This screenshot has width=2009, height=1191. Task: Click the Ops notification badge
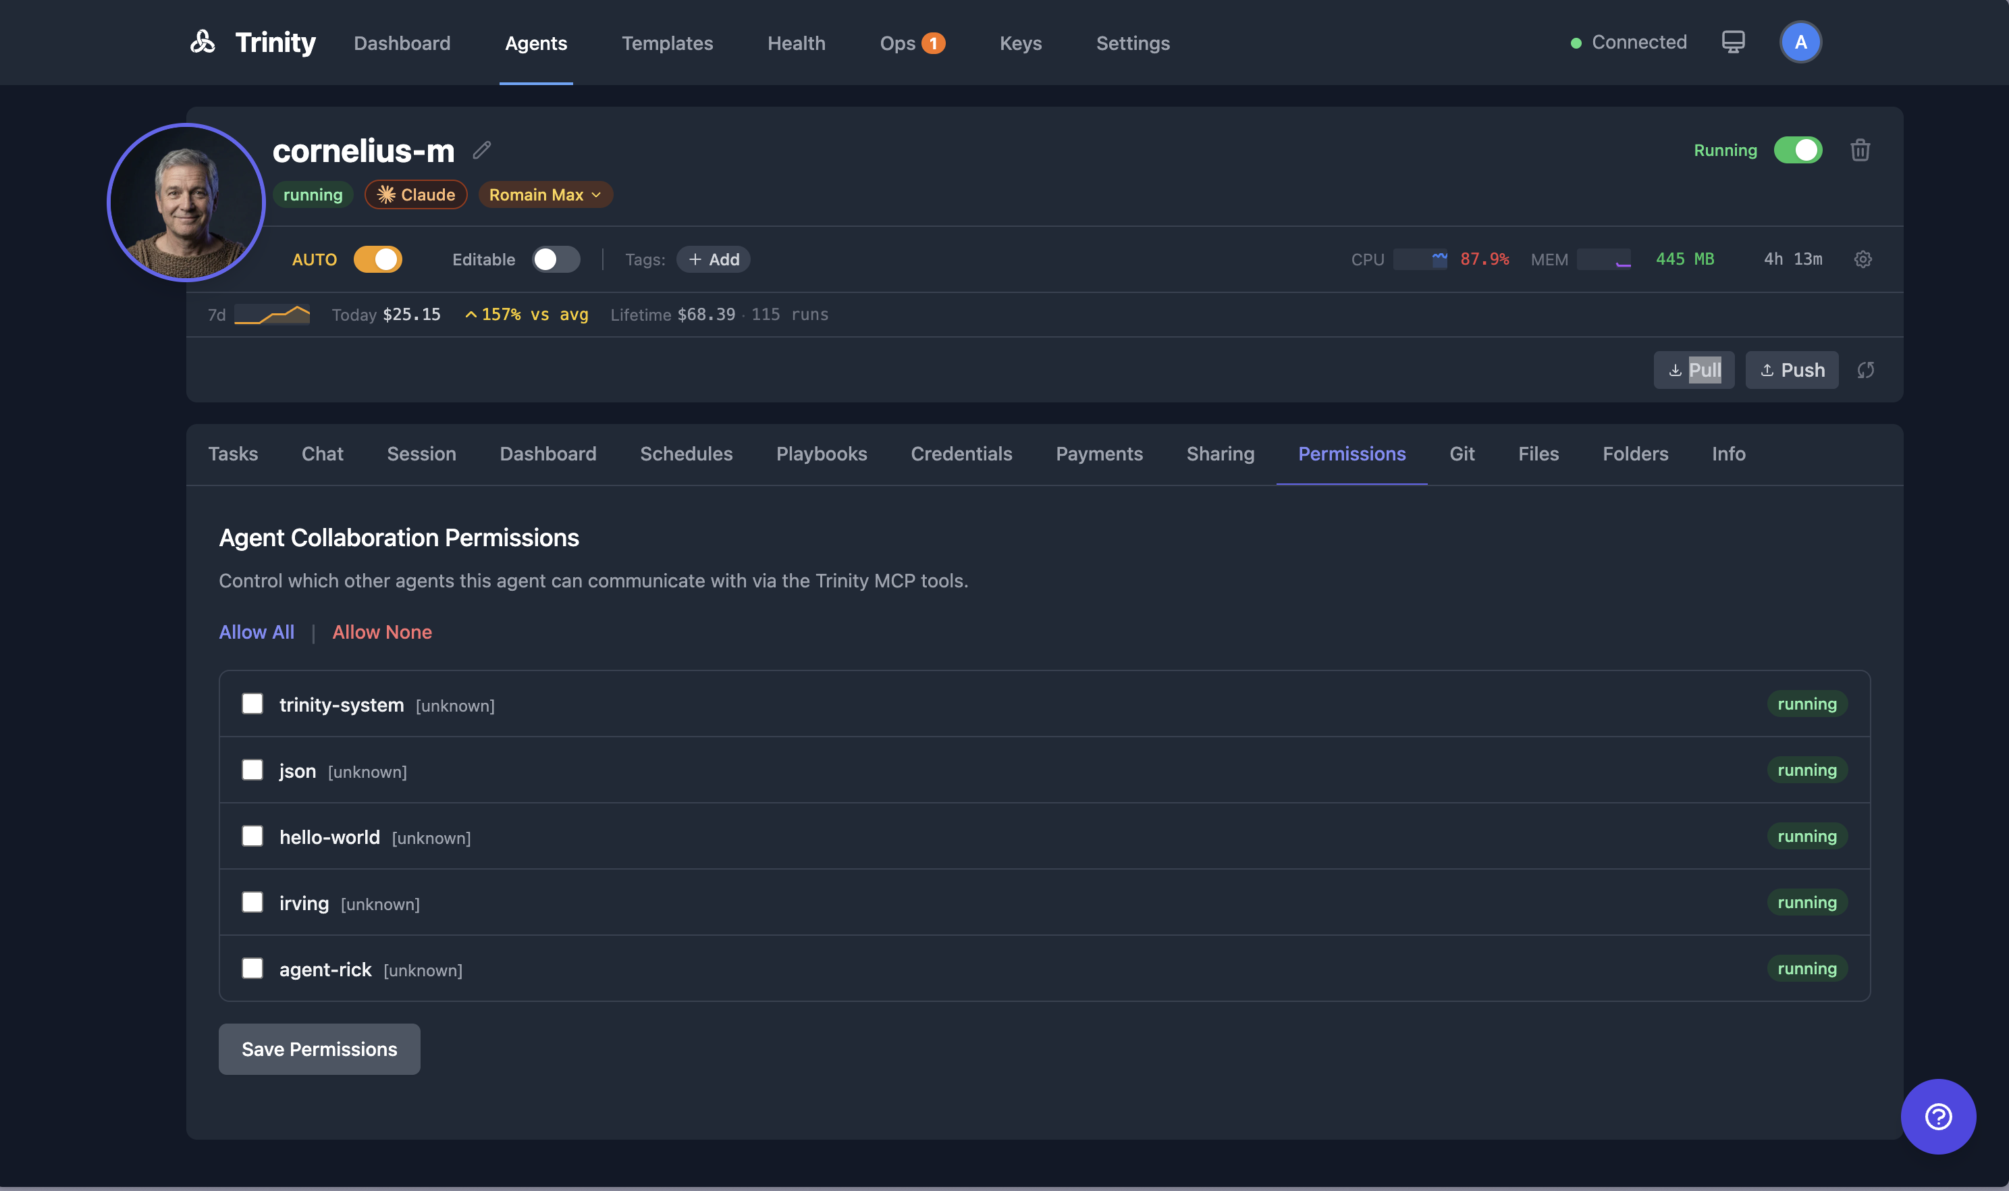click(933, 43)
